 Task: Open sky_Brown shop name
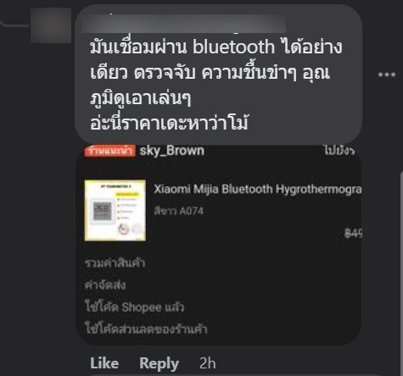click(172, 151)
